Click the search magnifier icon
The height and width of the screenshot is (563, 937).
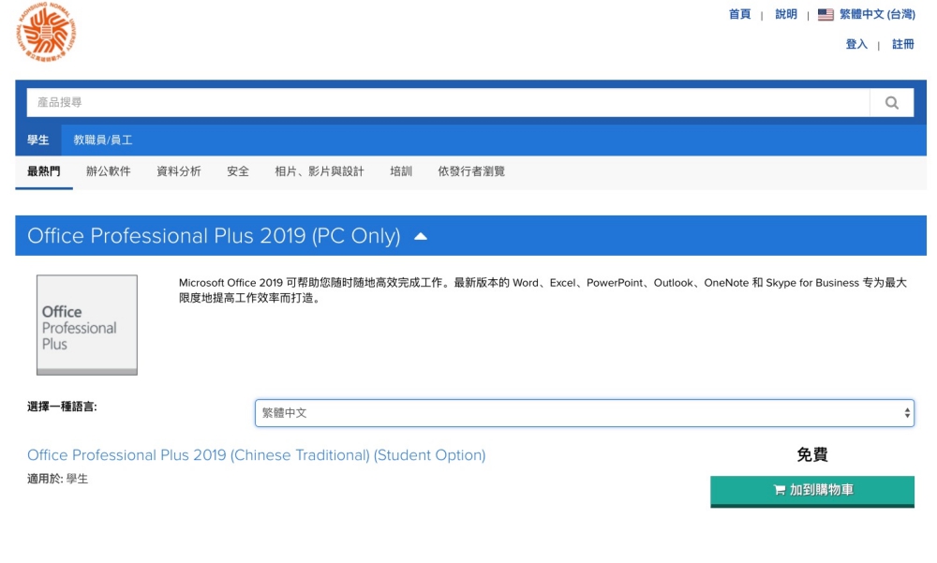pos(892,103)
